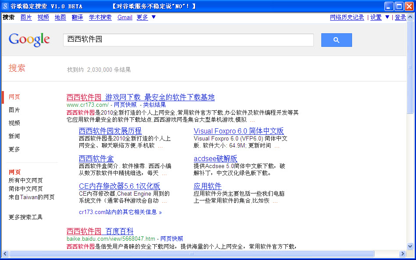Open Gmail link in top navigation
This screenshot has height=260, width=416.
124,17
